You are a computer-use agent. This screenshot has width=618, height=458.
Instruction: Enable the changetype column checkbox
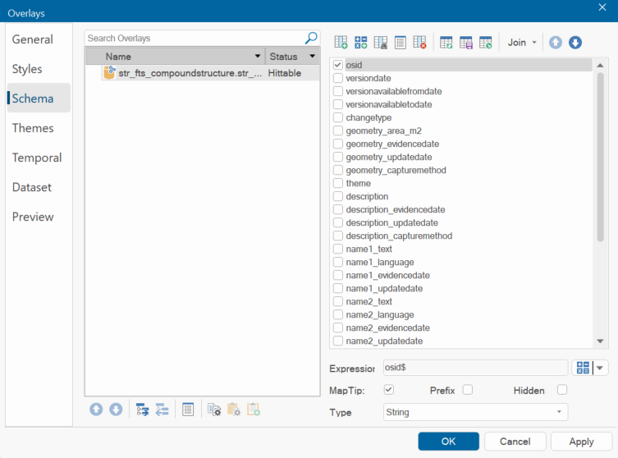(338, 117)
